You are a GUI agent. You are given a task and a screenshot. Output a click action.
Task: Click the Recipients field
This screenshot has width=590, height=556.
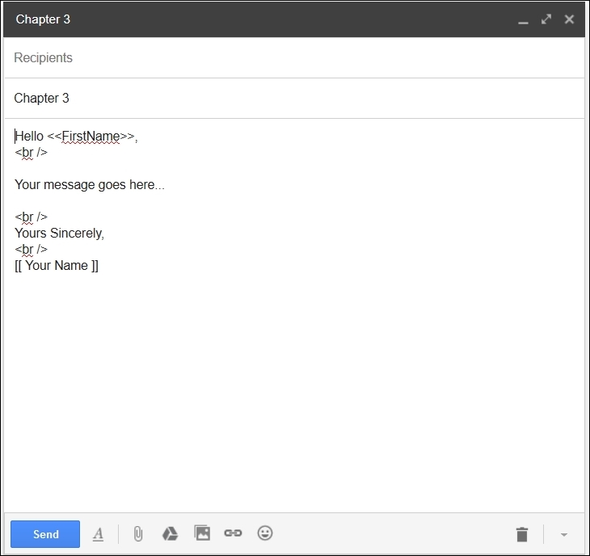(294, 57)
